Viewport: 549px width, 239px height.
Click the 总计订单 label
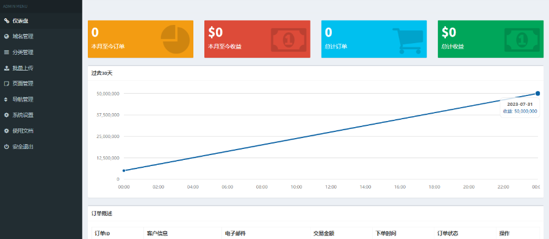click(335, 46)
